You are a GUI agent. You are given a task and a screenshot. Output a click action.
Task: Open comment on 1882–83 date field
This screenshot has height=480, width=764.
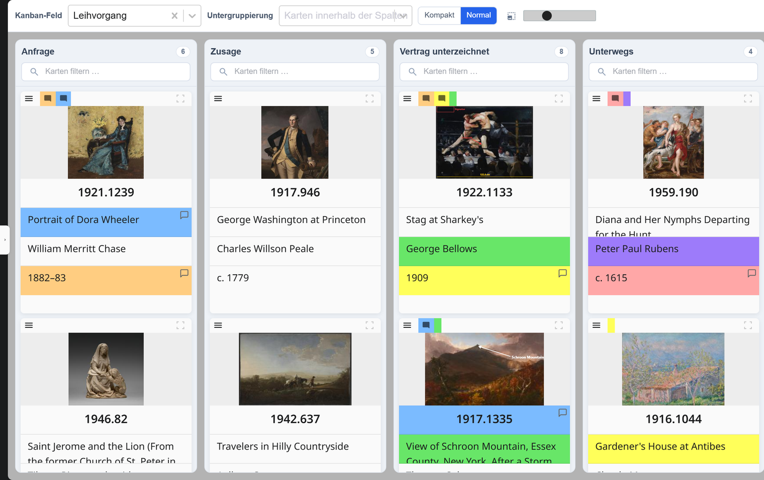pyautogui.click(x=184, y=273)
